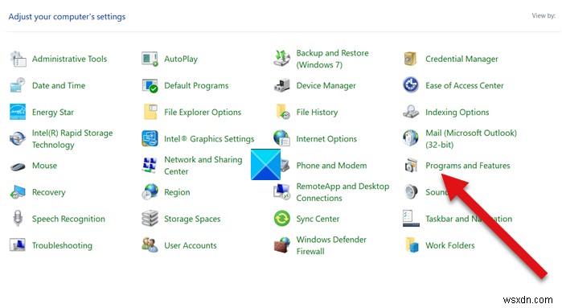
Task: Open the Device Manager icon
Action: click(x=282, y=85)
